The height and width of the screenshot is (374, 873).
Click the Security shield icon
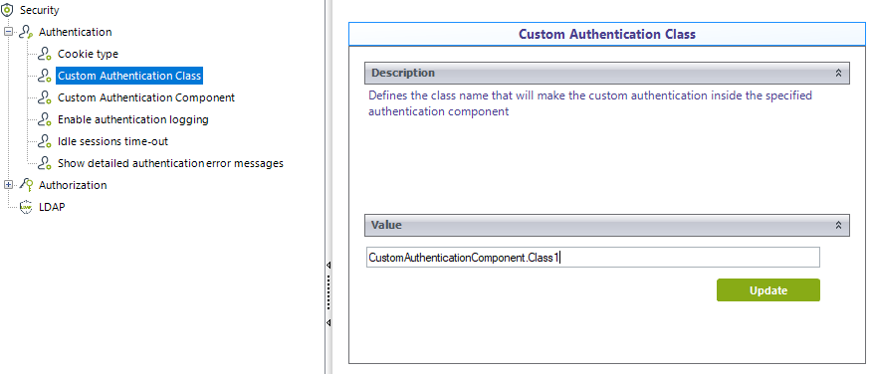click(x=7, y=10)
